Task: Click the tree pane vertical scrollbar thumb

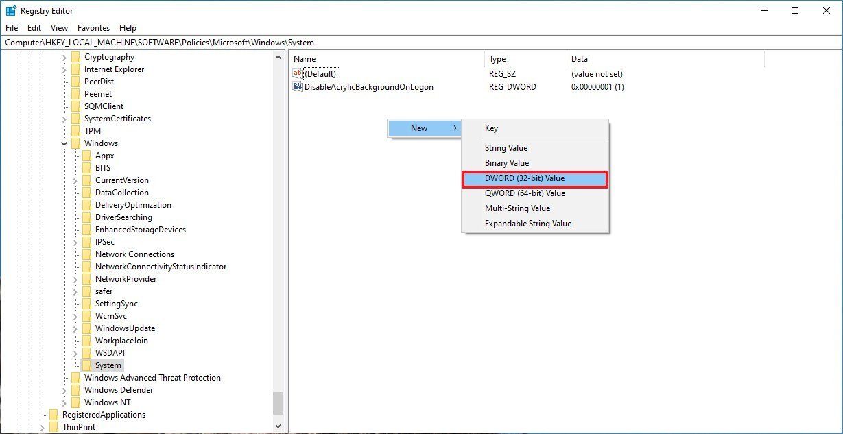Action: pyautogui.click(x=278, y=402)
